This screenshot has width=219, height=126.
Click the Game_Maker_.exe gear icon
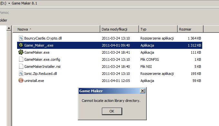(21, 45)
